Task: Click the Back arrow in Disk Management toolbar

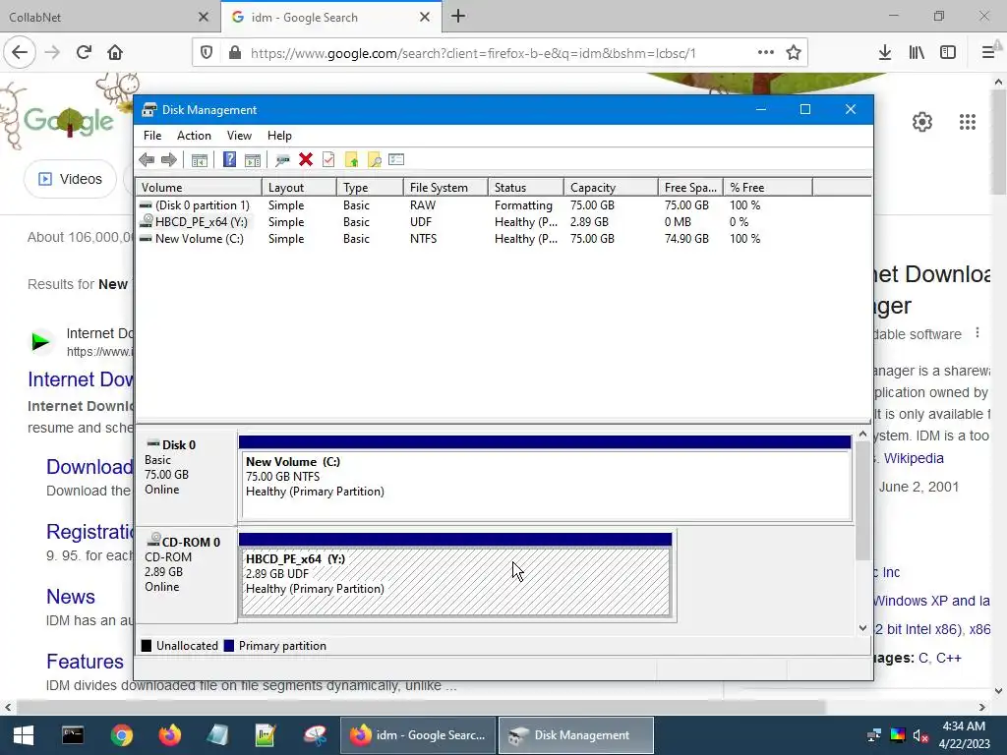Action: (x=147, y=160)
